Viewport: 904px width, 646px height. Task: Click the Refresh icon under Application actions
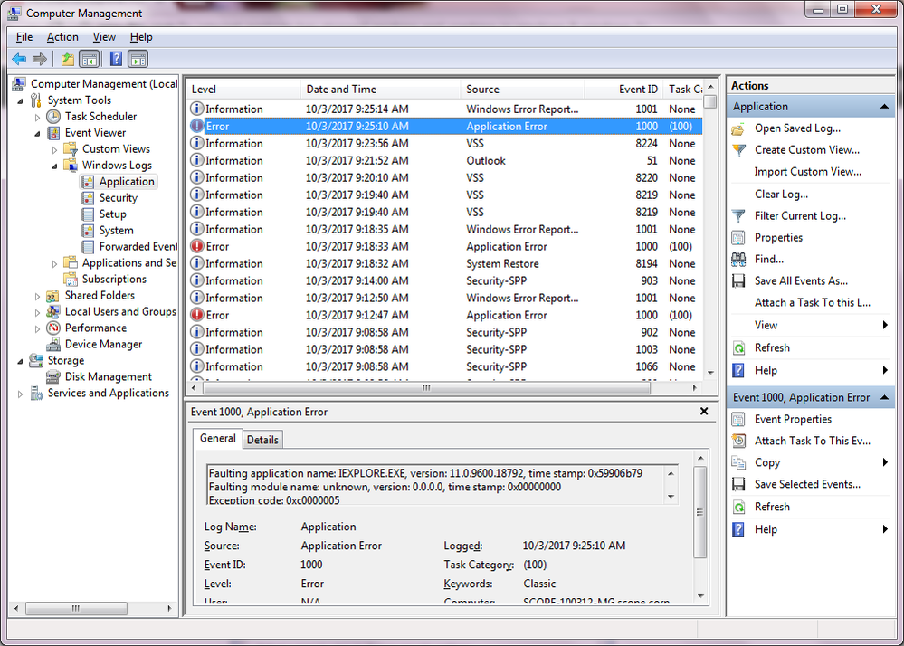738,348
